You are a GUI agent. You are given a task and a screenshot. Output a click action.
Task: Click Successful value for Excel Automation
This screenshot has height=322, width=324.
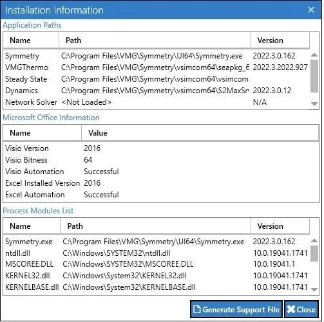(x=101, y=195)
